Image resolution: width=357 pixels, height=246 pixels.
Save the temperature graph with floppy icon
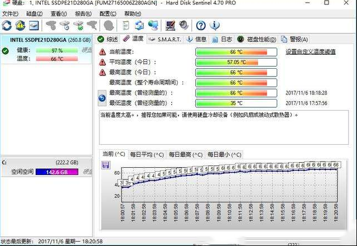[x=105, y=165]
